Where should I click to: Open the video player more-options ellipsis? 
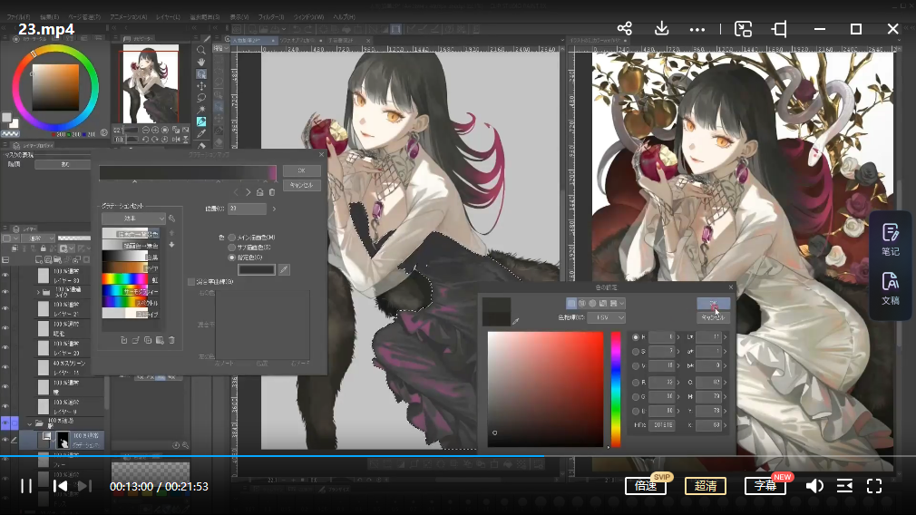click(x=697, y=29)
